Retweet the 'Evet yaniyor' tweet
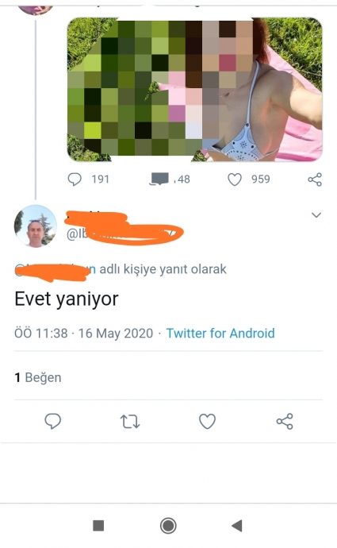The width and height of the screenshot is (337, 548). 130,422
